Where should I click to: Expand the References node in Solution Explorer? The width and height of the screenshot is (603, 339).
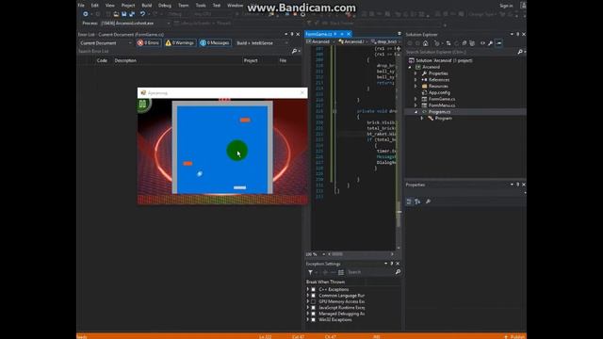[416, 79]
